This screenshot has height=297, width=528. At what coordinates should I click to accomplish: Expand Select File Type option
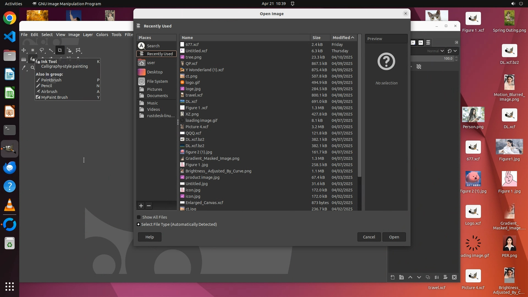pyautogui.click(x=139, y=224)
